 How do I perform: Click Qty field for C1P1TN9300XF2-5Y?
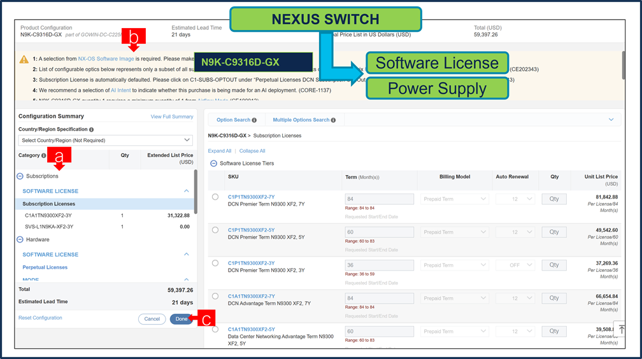tap(554, 232)
